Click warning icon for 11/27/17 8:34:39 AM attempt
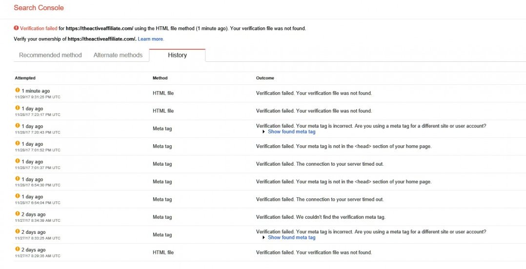 pos(18,214)
